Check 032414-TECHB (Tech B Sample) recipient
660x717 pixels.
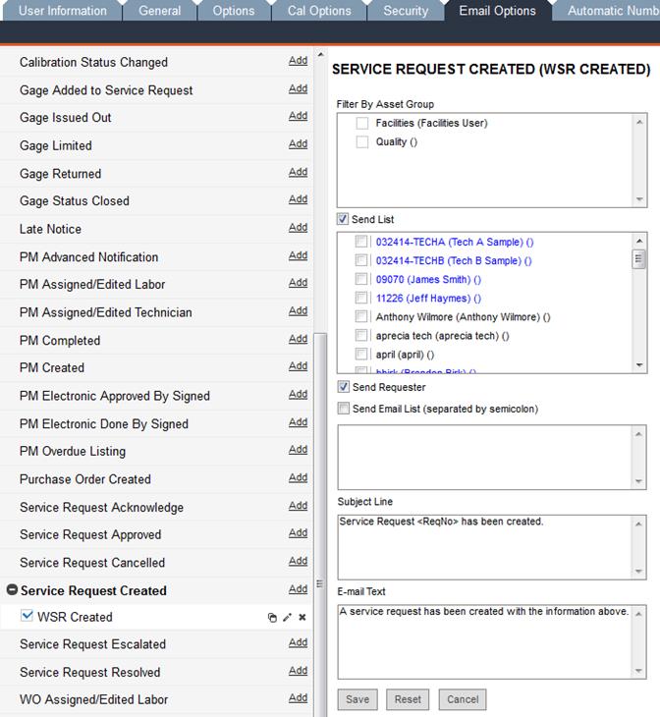(x=361, y=260)
